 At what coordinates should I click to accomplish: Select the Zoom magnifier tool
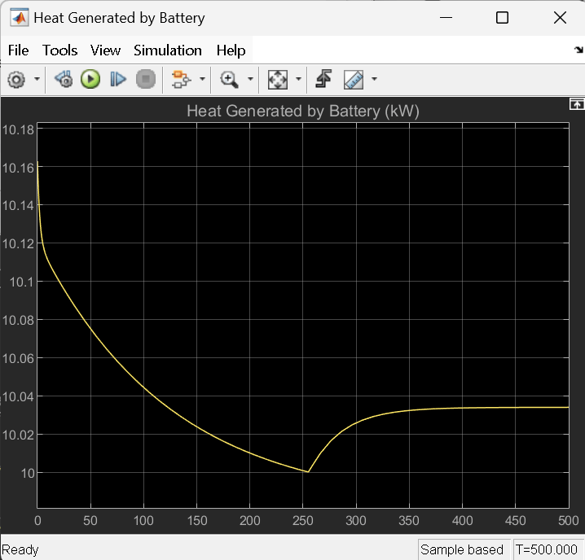(229, 79)
